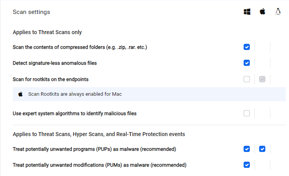
Task: Click the Windows platform icon
Action: [x=247, y=12]
